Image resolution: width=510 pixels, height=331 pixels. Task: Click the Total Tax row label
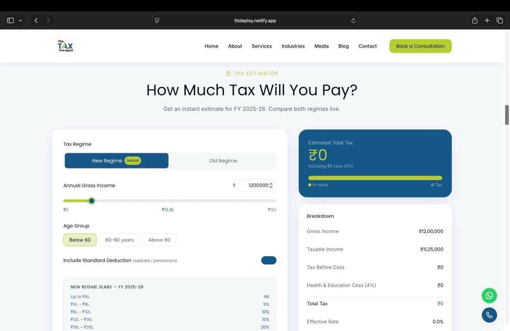(x=317, y=303)
